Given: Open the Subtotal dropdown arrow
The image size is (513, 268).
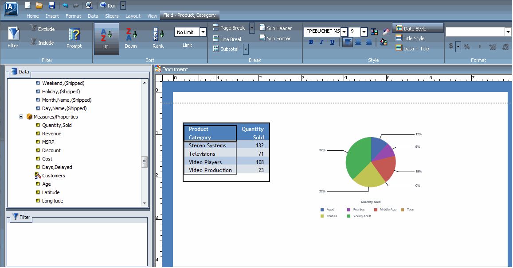Looking at the screenshot, I should coord(246,49).
